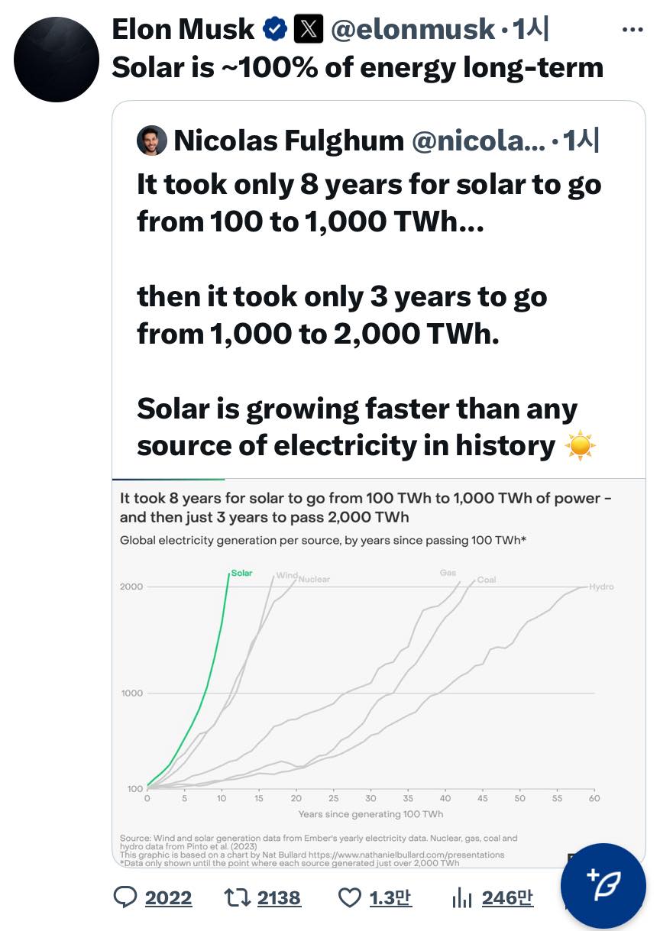The image size is (660, 931).
Task: Click the main tweet text about solar
Action: tap(357, 68)
